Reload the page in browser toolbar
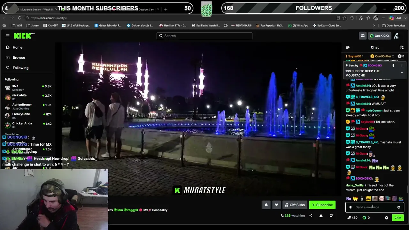 tap(19, 18)
